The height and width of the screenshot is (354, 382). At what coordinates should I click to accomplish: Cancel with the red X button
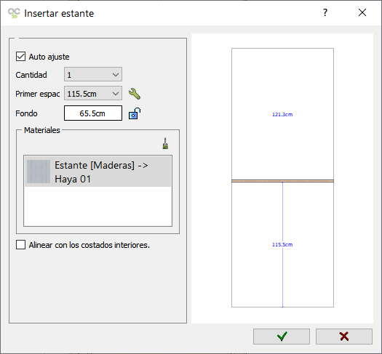pyautogui.click(x=344, y=337)
